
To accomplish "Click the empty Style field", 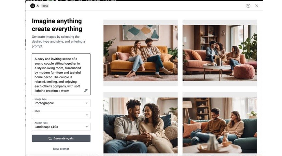I will [61, 115].
